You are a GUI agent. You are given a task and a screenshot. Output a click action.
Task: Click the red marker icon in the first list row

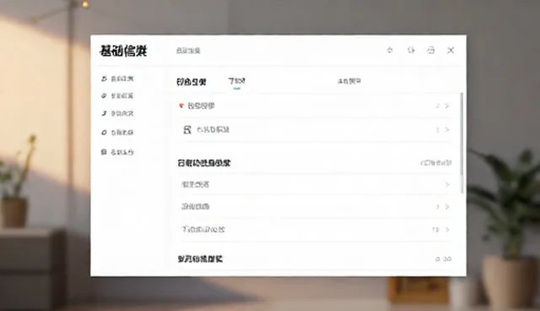pos(181,106)
